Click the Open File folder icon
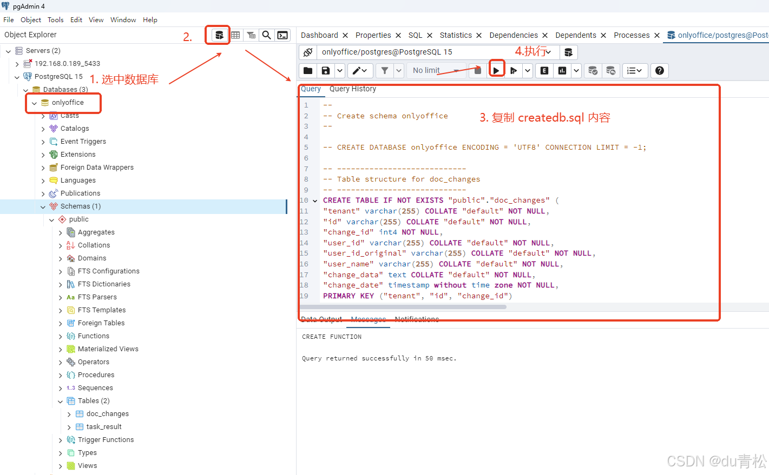 pyautogui.click(x=308, y=71)
